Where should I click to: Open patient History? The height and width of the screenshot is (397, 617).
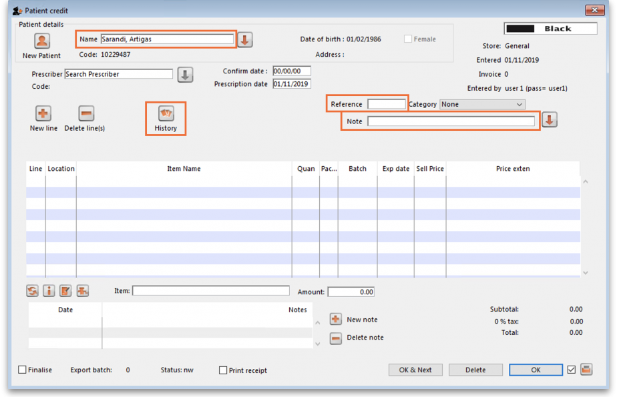[166, 113]
